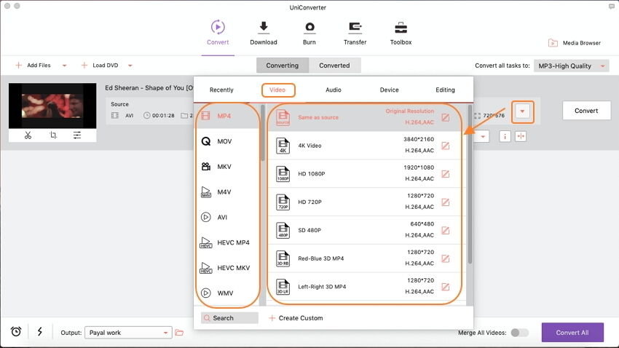Click Add Files
This screenshot has height=348, width=619.
point(33,66)
